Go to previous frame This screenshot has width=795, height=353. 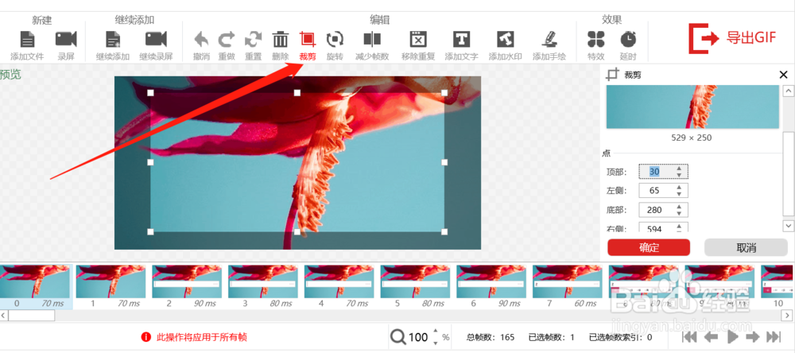coord(711,337)
